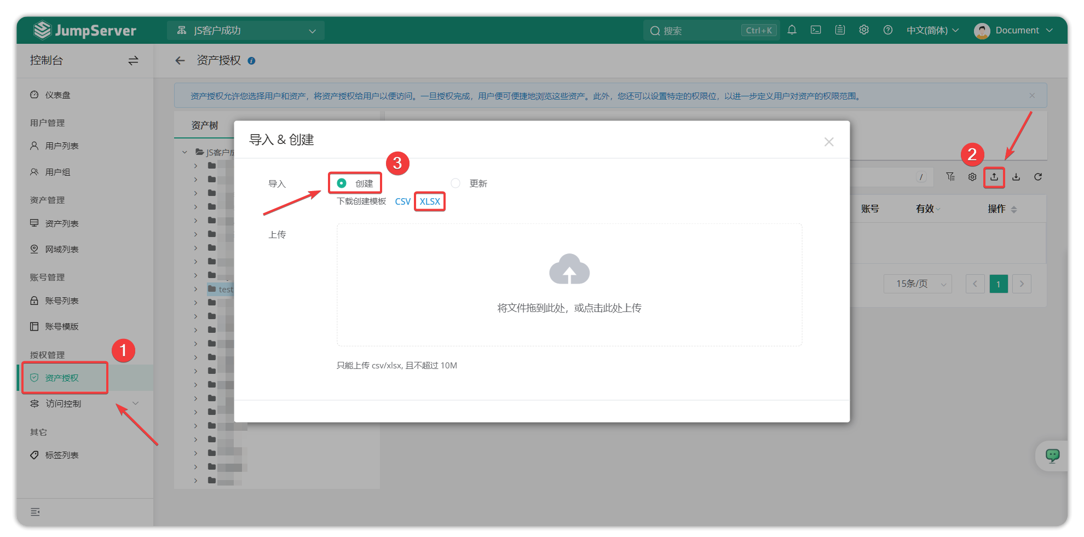Open the 中文(简体) language dropdown
Viewport: 1084px width, 537px height.
point(932,30)
